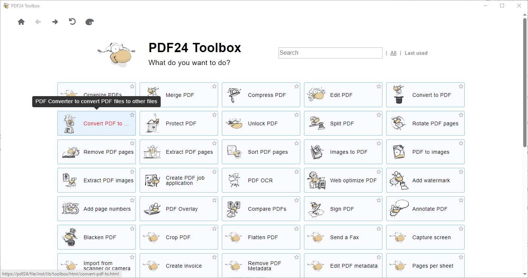The width and height of the screenshot is (528, 278).
Task: Open the Add watermark tool
Action: (x=425, y=180)
